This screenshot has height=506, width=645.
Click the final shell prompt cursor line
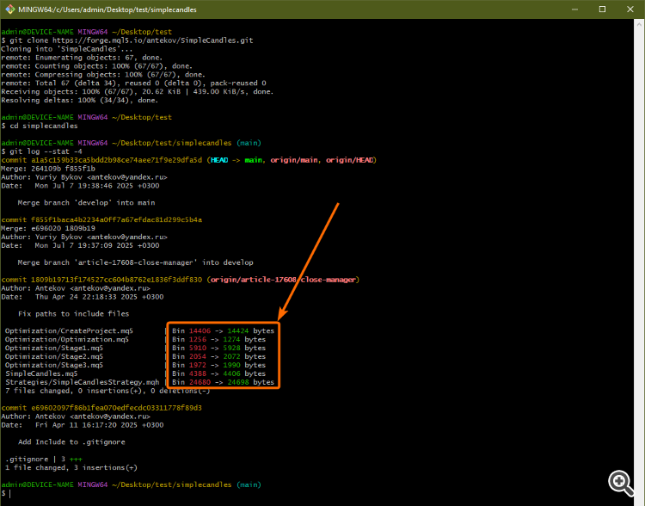(x=6, y=493)
